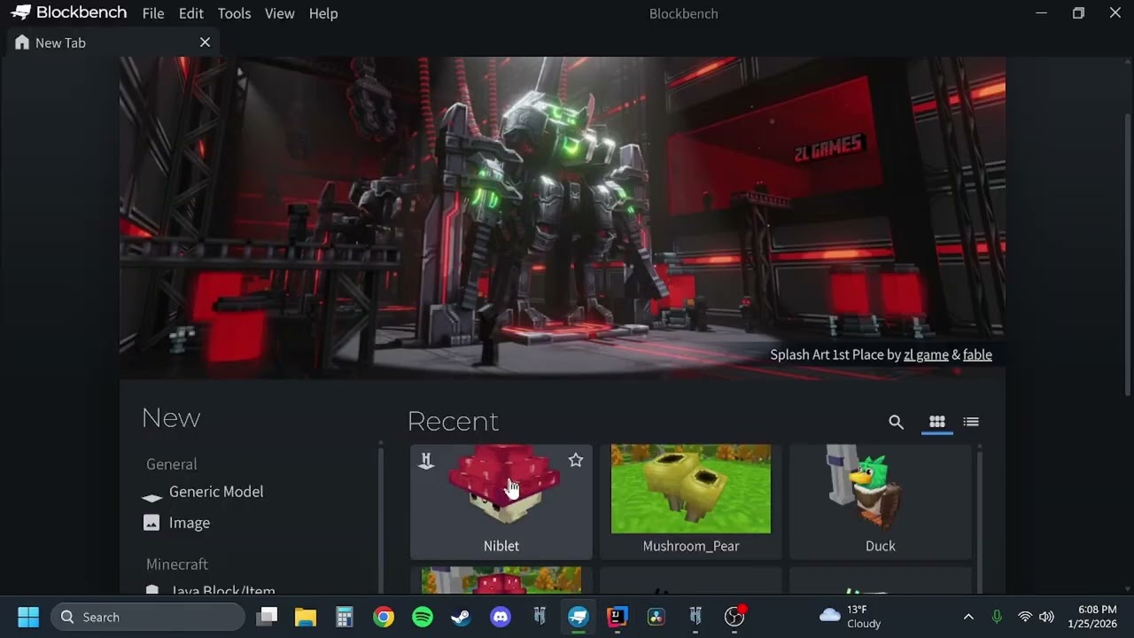Open the File menu
1134x638 pixels.
[153, 13]
